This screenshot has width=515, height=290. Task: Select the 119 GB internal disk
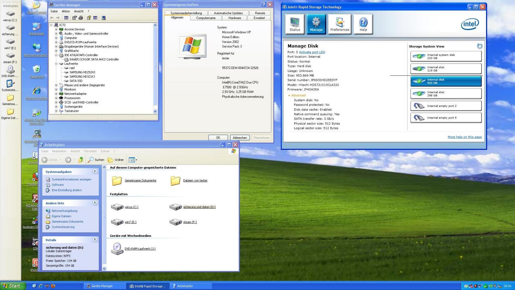pyautogui.click(x=446, y=69)
